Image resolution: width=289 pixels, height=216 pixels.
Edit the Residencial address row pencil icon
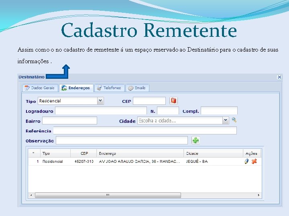click(246, 162)
